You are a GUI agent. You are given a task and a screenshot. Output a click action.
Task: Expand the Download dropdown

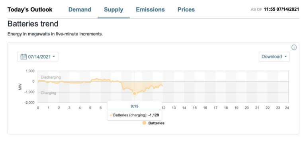coord(274,57)
